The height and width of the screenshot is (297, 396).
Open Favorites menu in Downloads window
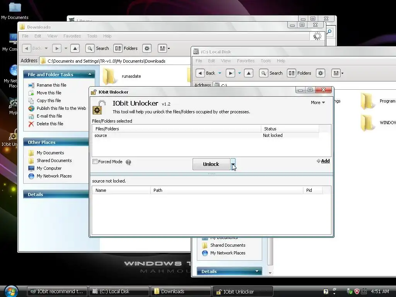[72, 36]
